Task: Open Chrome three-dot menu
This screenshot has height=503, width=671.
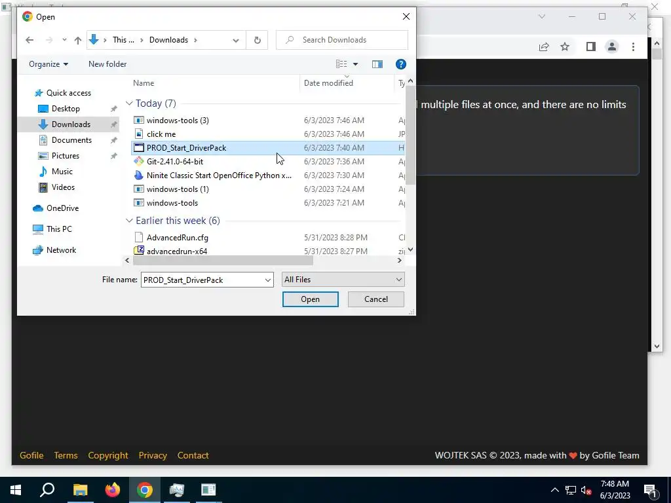Action: tap(634, 47)
